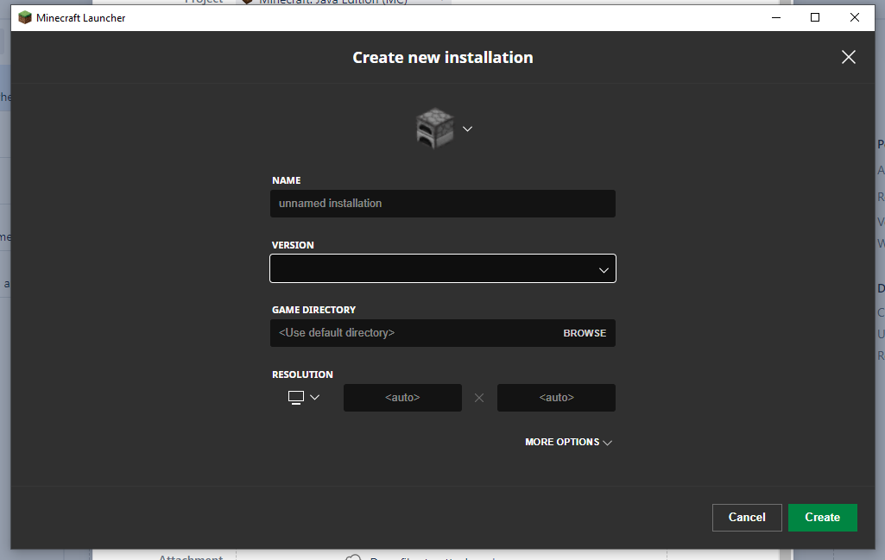Close the Minecraft Launcher window
The width and height of the screenshot is (885, 560).
[x=855, y=17]
